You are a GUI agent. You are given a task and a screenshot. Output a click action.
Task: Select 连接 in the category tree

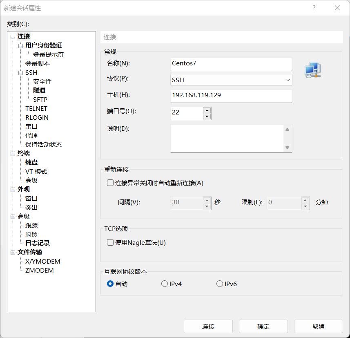[x=24, y=36]
